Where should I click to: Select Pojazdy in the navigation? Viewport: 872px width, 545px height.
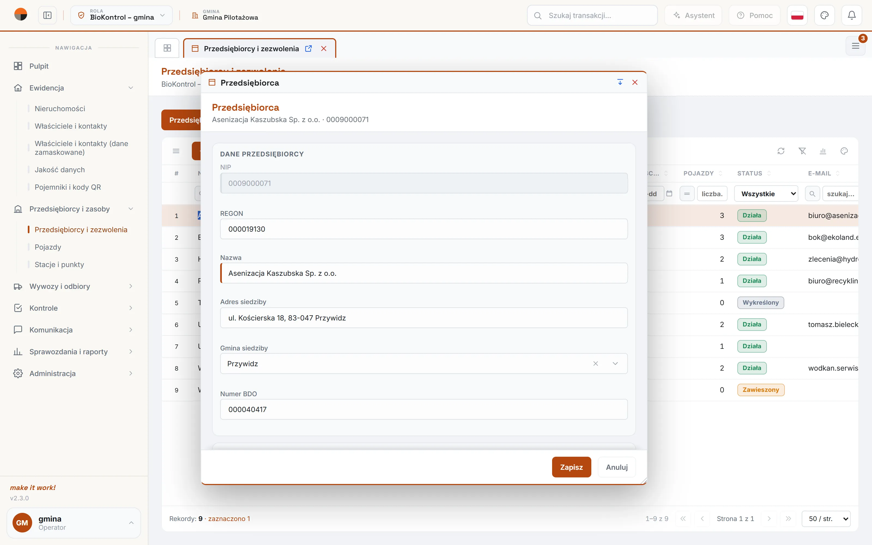(x=48, y=247)
